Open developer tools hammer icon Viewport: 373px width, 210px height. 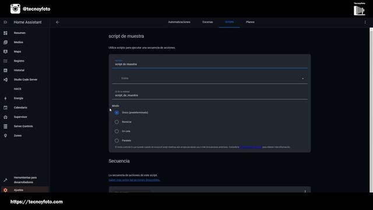(x=5, y=180)
